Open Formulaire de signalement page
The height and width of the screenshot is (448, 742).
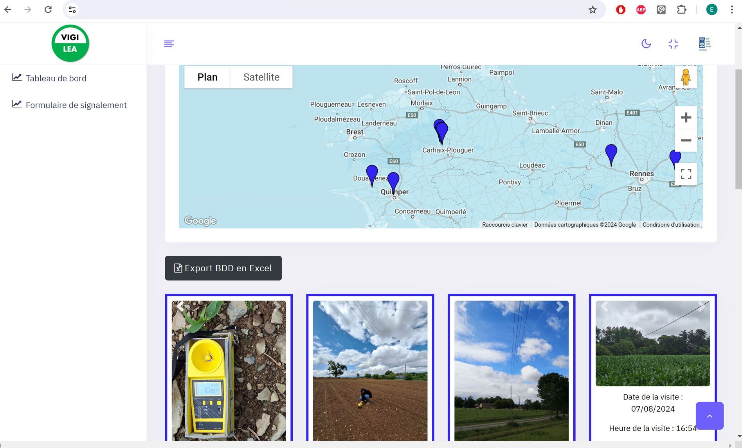(x=76, y=105)
